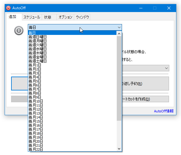Pick 毎月6日 from the list

pos(72,85)
